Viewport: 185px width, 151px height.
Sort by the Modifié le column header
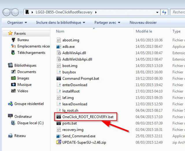click(144, 31)
